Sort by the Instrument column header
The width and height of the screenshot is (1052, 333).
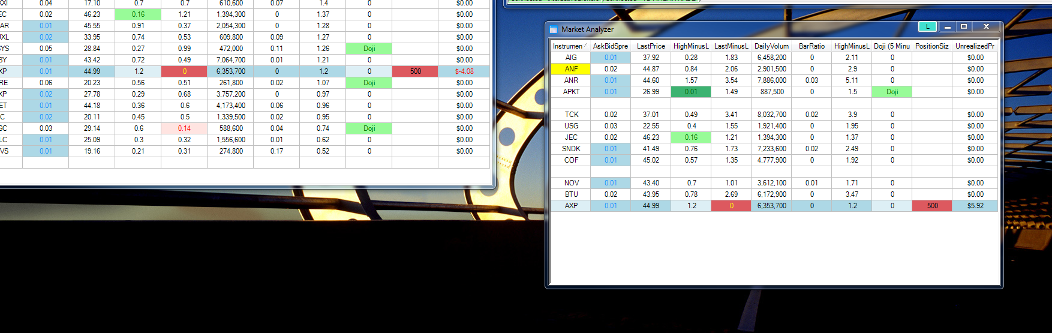[x=570, y=46]
